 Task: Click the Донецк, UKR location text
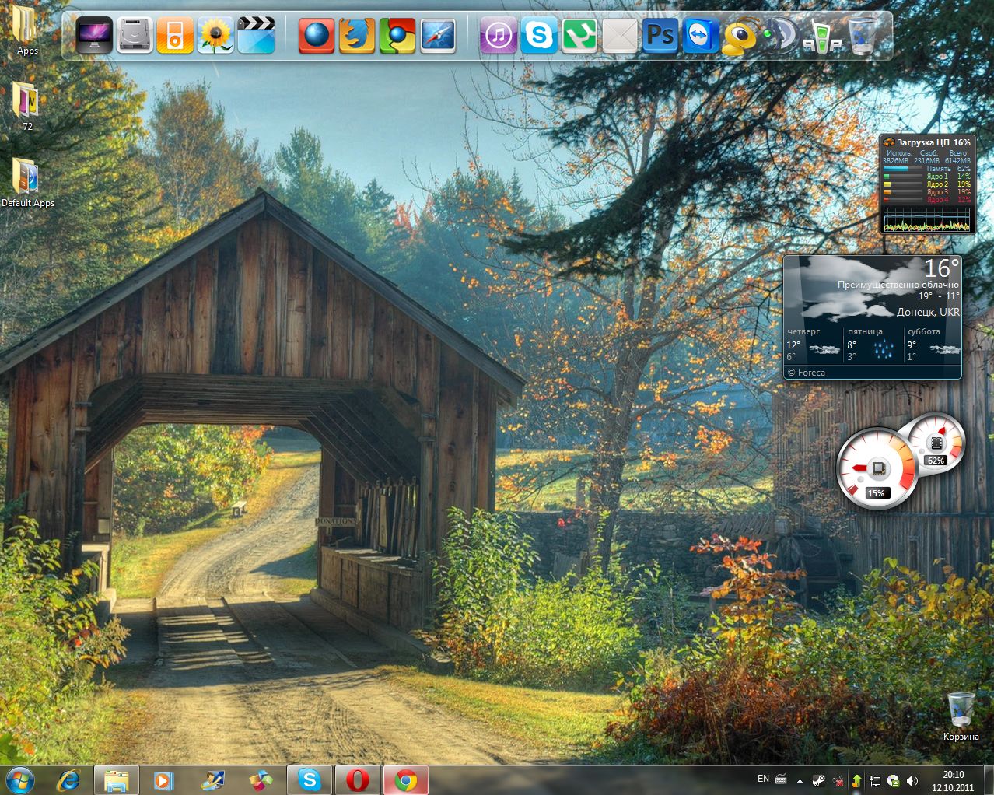point(928,312)
